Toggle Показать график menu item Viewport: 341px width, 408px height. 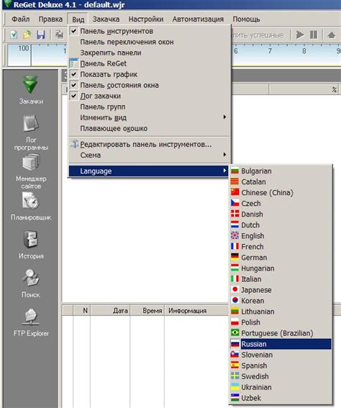[150, 74]
